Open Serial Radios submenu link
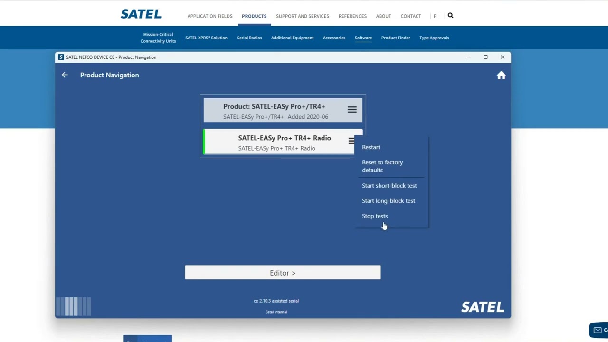 tap(249, 38)
